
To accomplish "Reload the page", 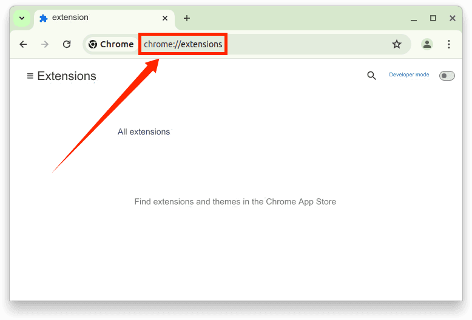I will 67,44.
